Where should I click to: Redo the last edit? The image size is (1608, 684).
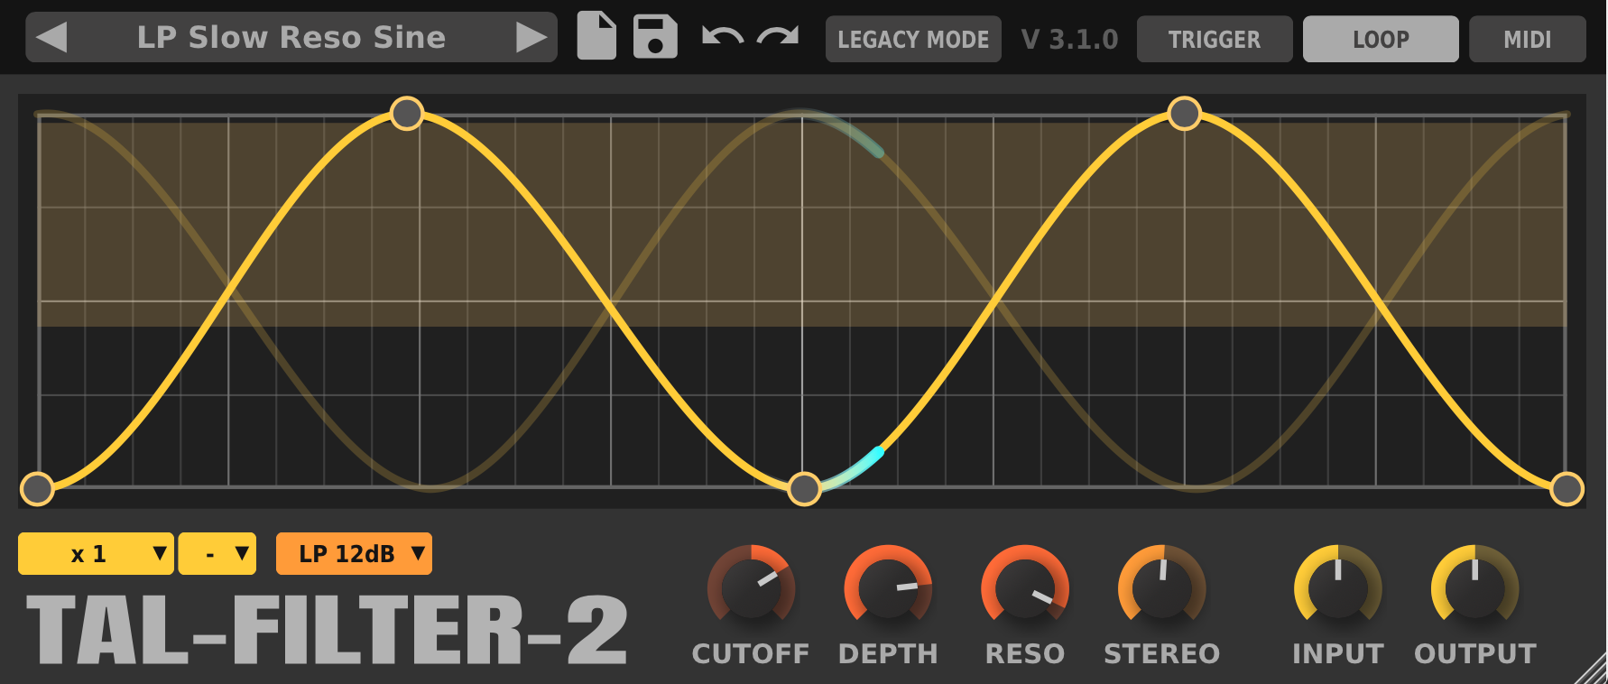tap(778, 36)
